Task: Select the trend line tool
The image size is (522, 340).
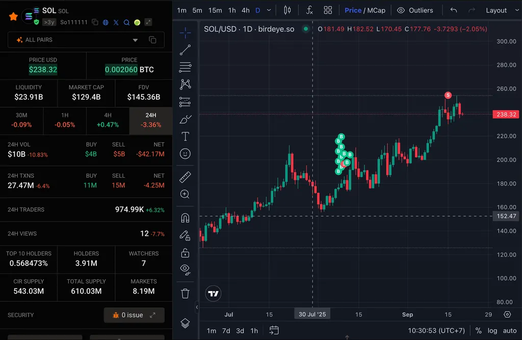Action: pyautogui.click(x=185, y=50)
